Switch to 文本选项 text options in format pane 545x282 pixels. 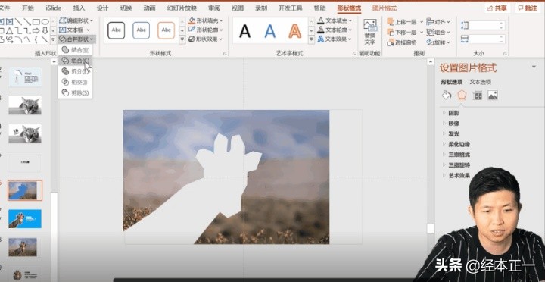(481, 82)
